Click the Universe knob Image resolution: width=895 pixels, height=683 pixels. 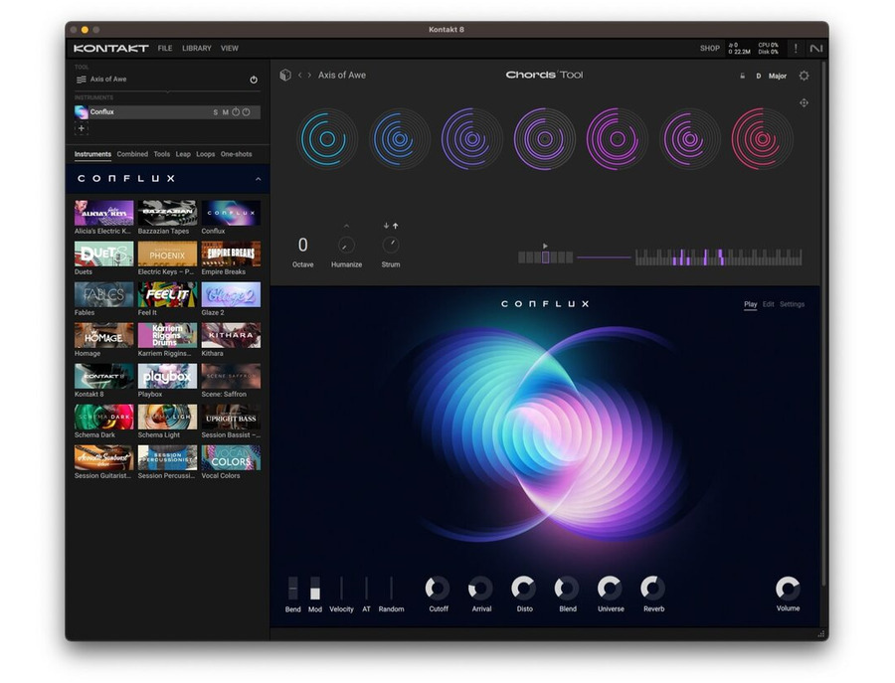pos(610,588)
